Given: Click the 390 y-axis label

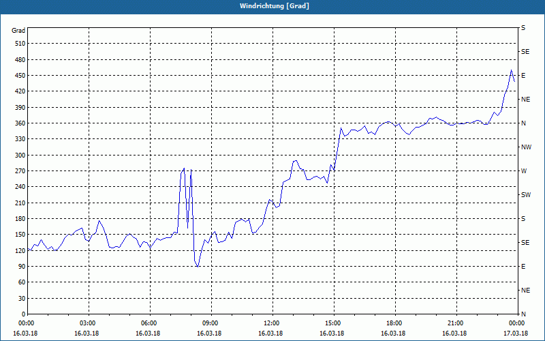Looking at the screenshot, I should click(20, 108).
